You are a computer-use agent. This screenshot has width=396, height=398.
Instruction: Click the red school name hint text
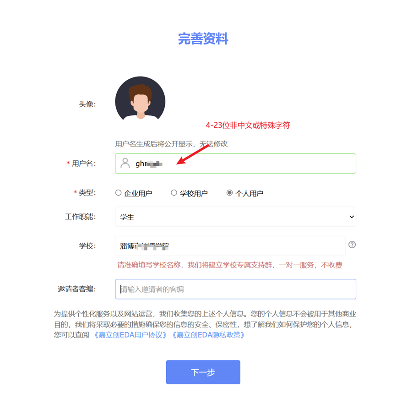click(229, 265)
